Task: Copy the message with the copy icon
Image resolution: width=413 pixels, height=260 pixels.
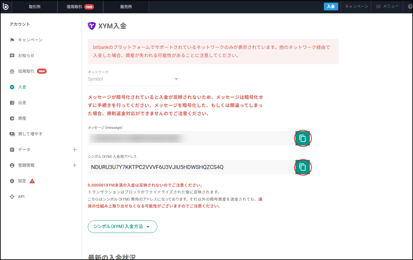Action: coord(302,138)
